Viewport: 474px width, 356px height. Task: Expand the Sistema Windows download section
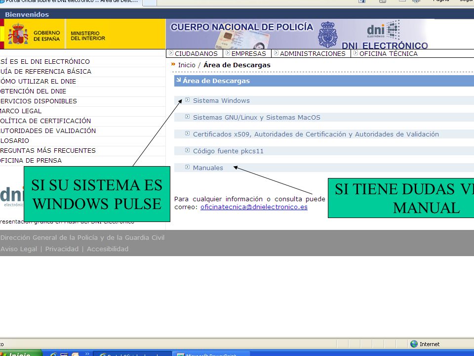pyautogui.click(x=221, y=100)
